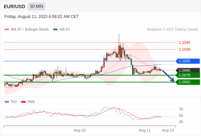This screenshot has height=136, width=201.
Task: Click the blue RSI legend swatch
Action: (7, 102)
